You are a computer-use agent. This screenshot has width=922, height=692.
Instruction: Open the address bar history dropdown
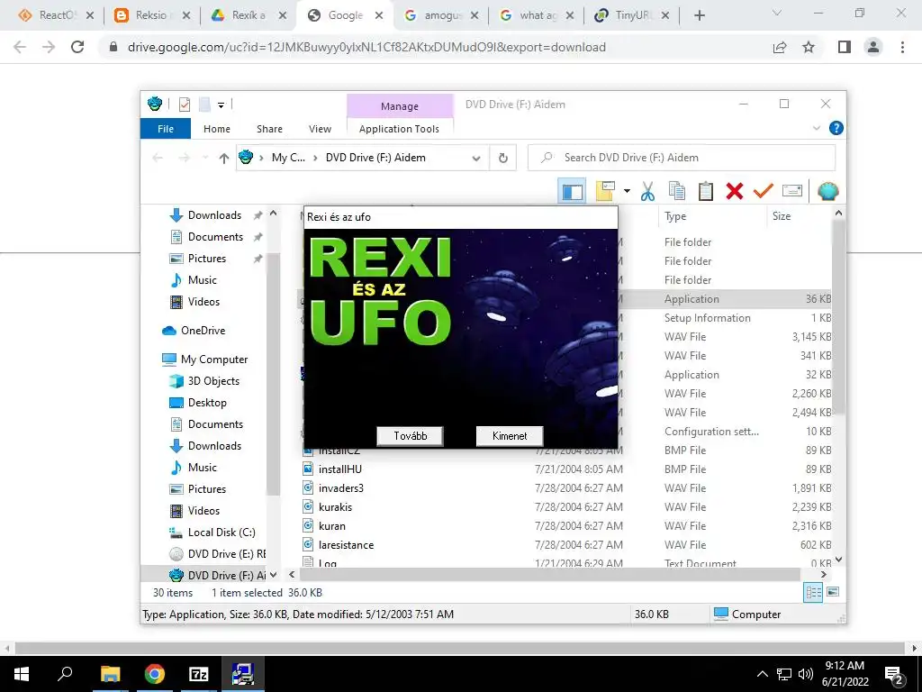click(476, 158)
